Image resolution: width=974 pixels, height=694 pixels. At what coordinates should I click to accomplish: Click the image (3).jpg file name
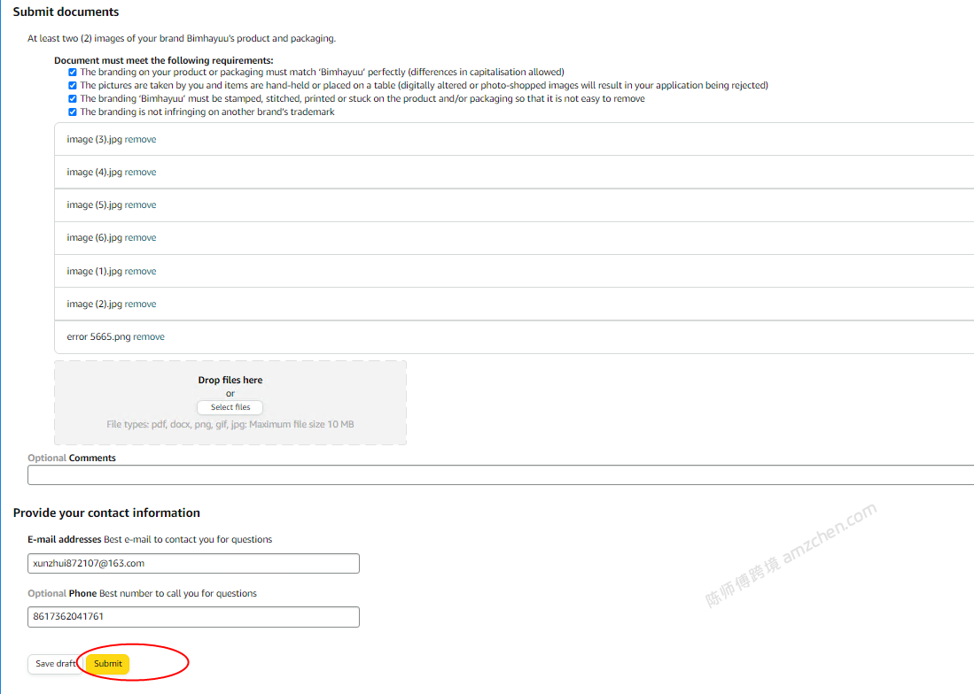95,140
